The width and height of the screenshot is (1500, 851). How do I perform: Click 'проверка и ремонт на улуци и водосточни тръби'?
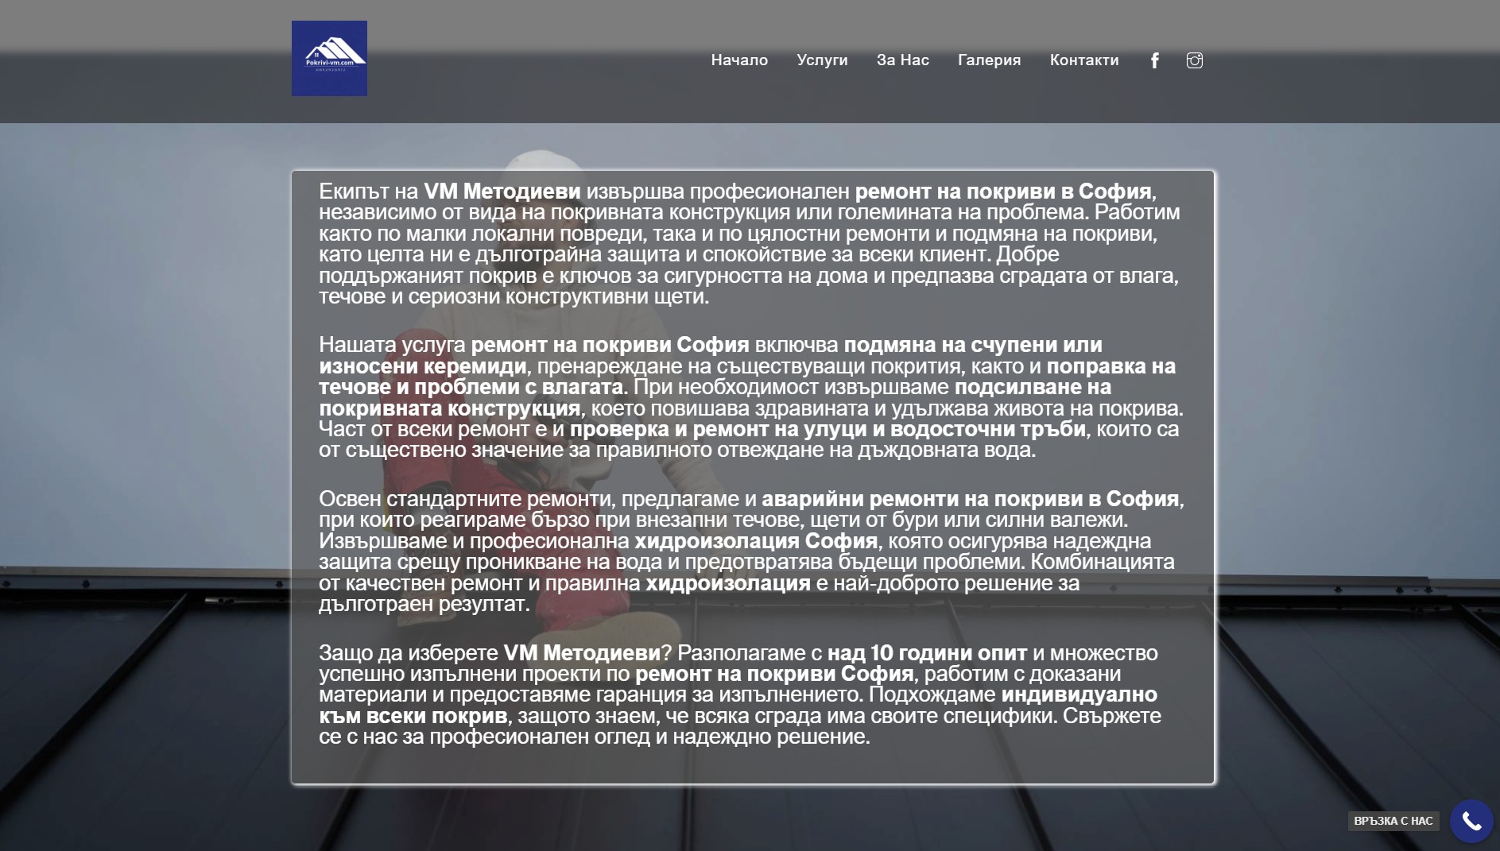(x=828, y=429)
